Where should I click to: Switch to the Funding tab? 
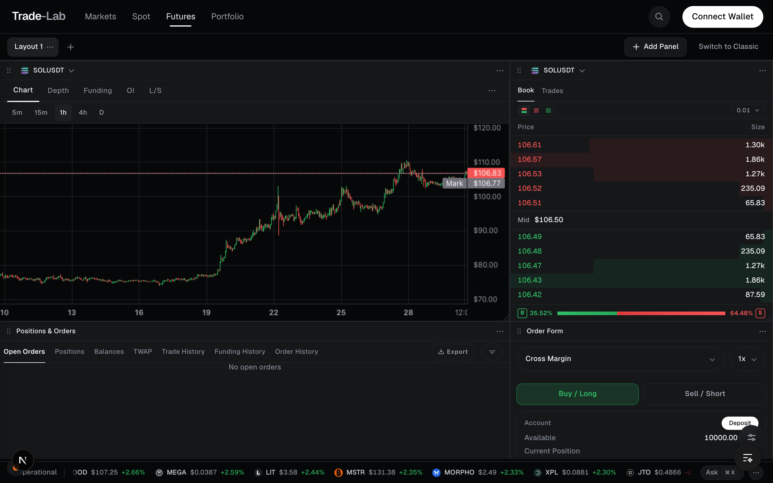tap(98, 91)
